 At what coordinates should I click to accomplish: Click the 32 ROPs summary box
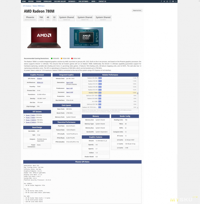[54, 18]
